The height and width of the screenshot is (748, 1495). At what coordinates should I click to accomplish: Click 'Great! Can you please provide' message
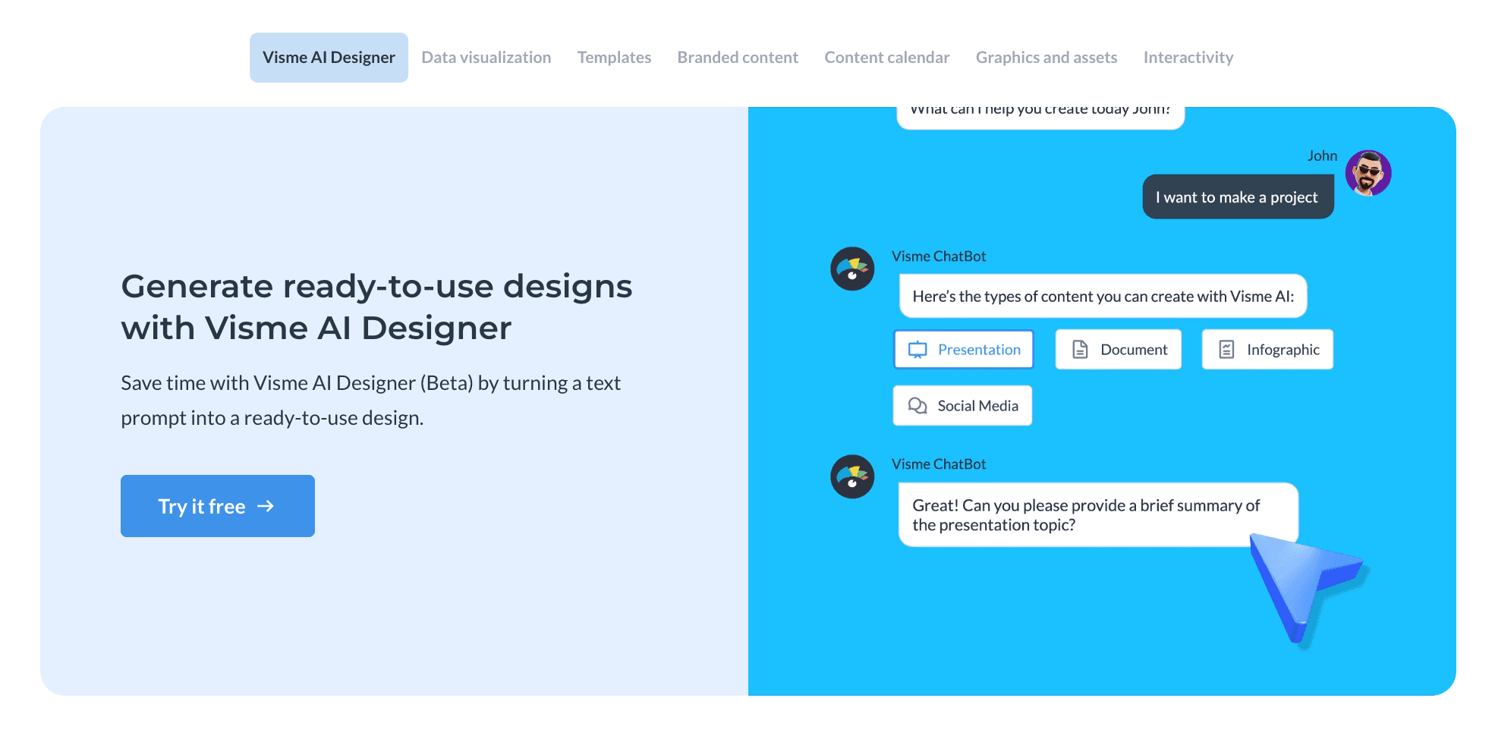click(1098, 515)
